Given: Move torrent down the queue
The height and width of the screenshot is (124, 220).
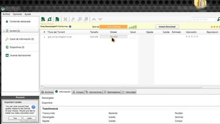Looking at the screenshot, I should (100, 19).
